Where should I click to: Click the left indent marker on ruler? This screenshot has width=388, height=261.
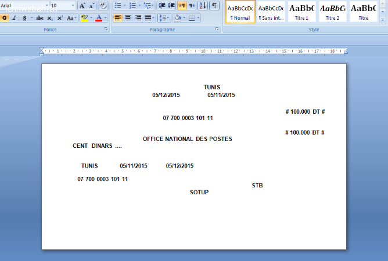coord(42,52)
